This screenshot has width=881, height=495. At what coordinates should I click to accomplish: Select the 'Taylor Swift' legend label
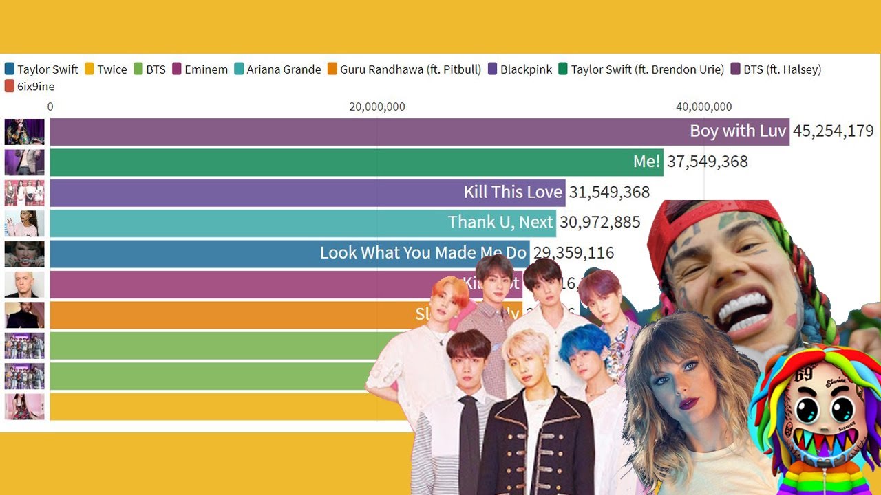pos(47,69)
